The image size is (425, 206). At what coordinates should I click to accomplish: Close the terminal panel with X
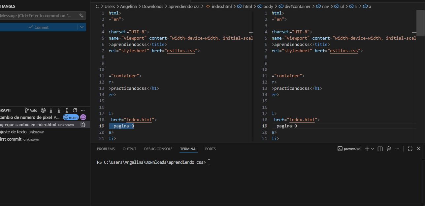(x=419, y=149)
